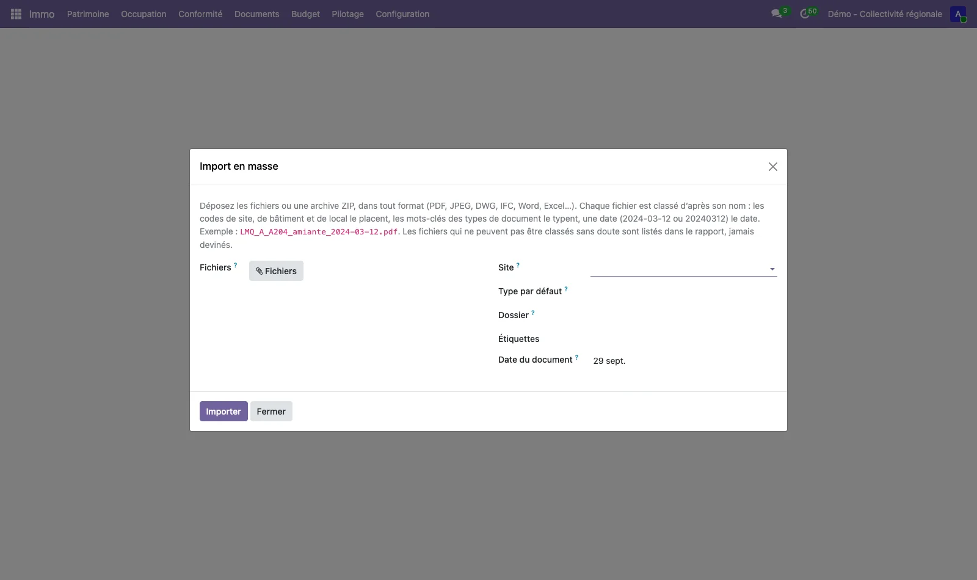977x580 pixels.
Task: Open the Conformité menu
Action: [200, 14]
